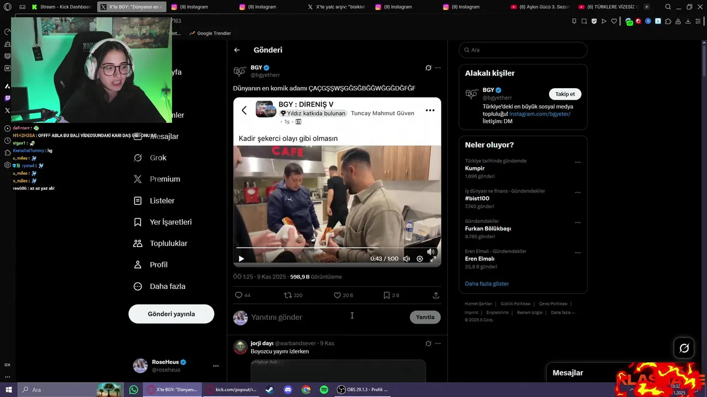The width and height of the screenshot is (707, 397).
Task: Open more options on BGY's post
Action: 438,68
